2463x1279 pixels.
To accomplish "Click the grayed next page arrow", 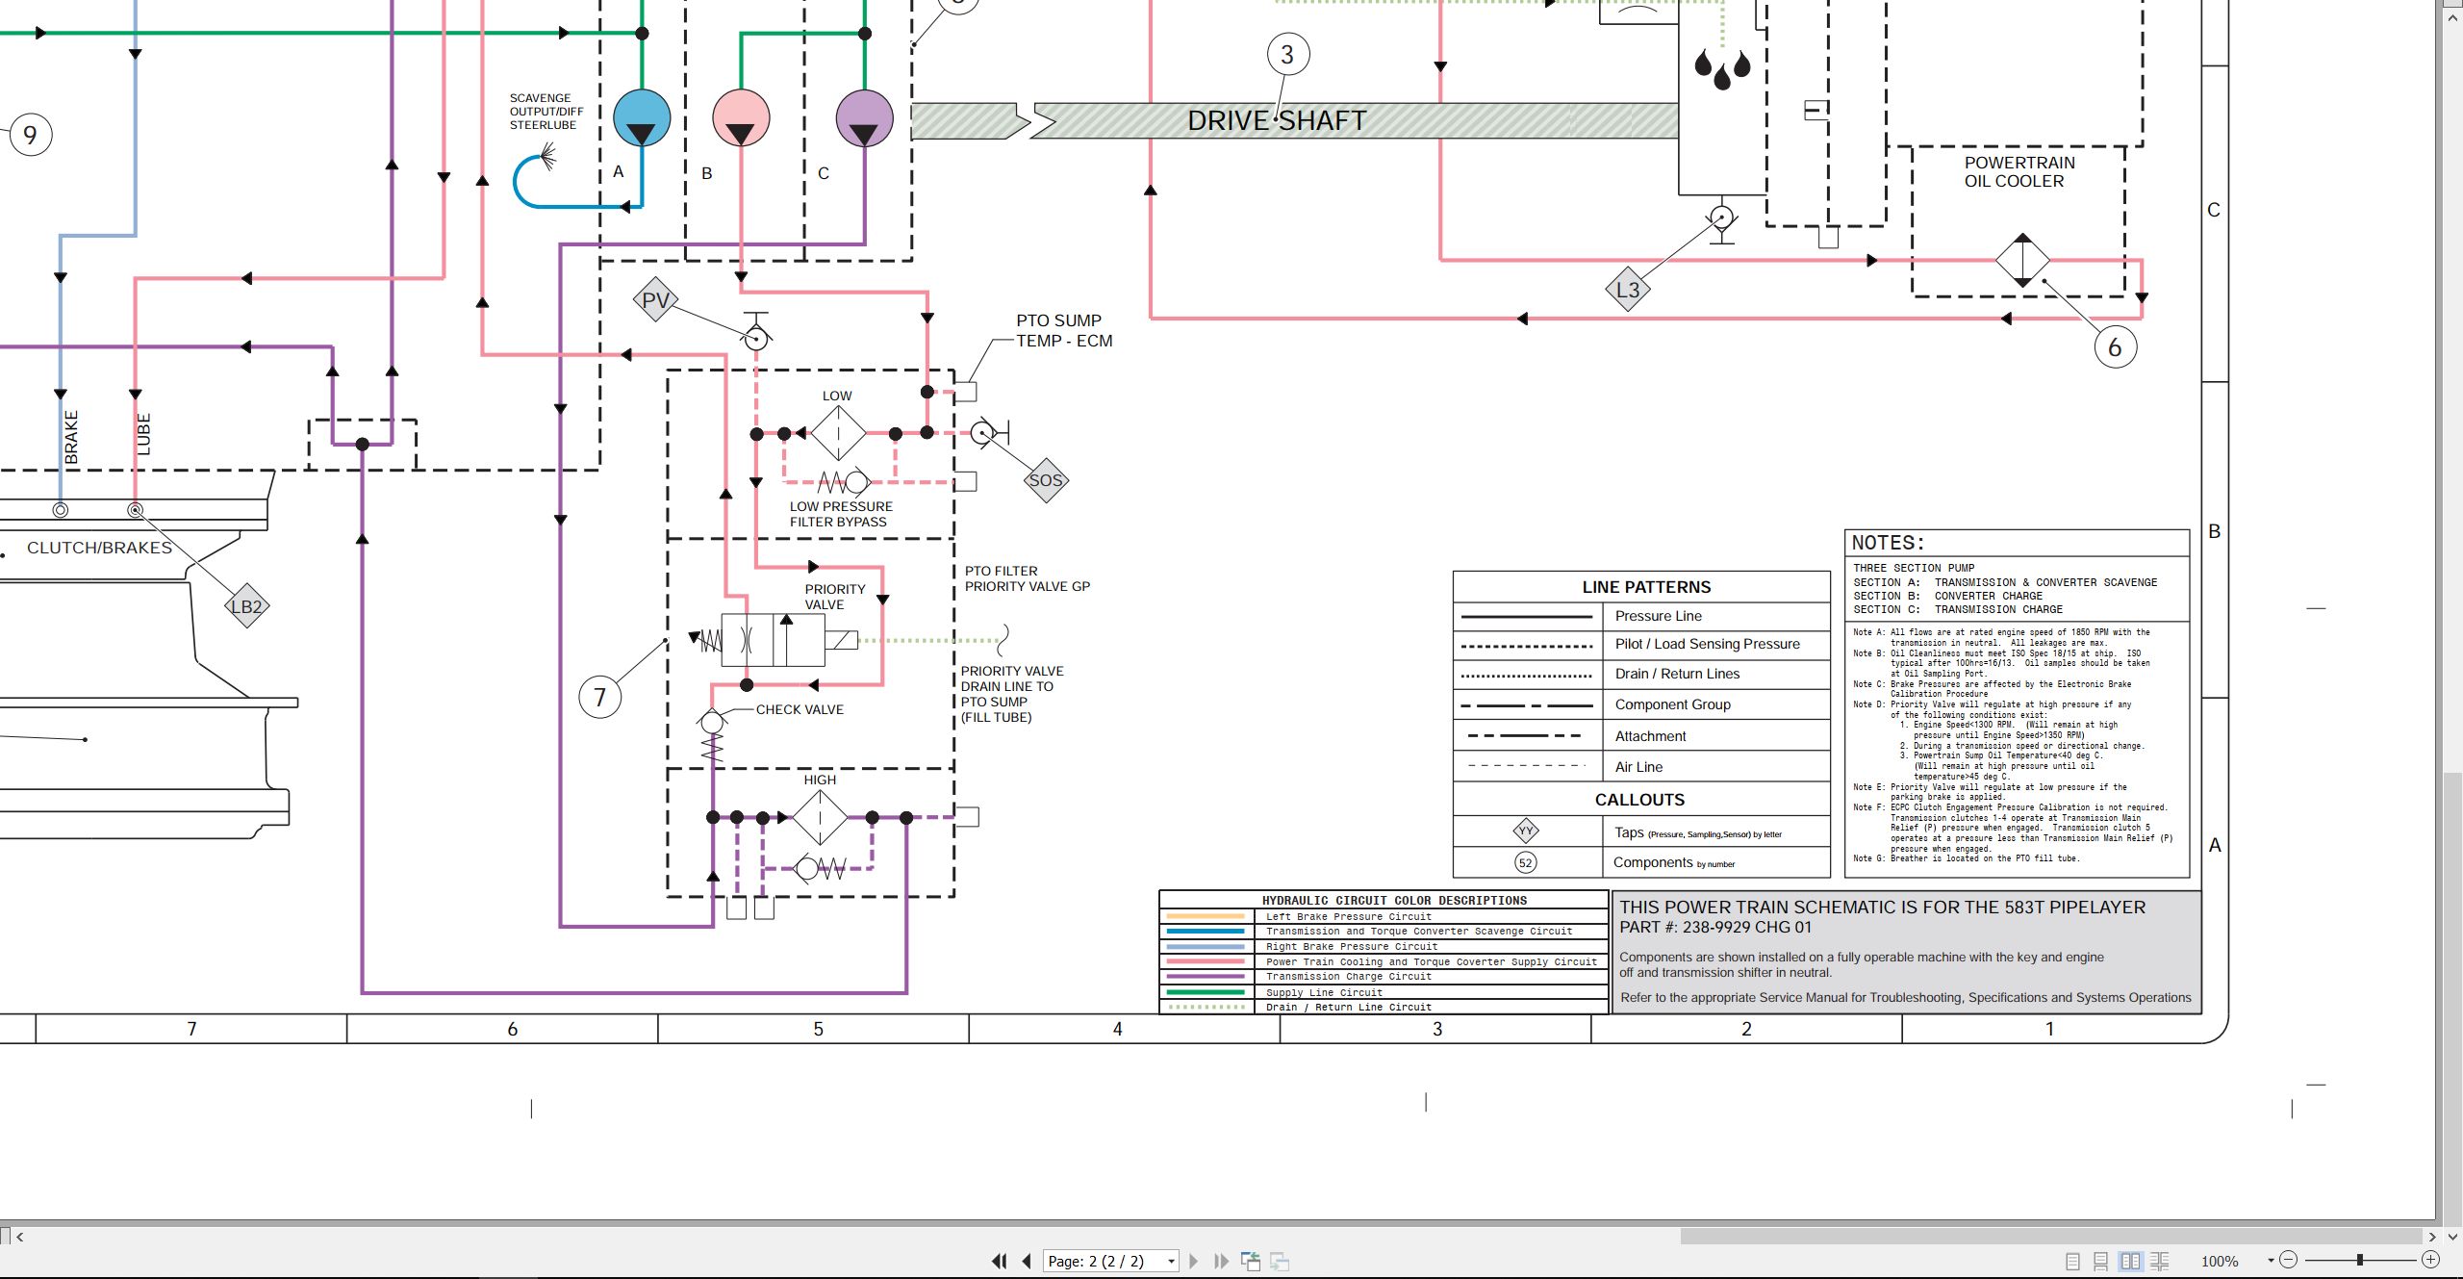I will 1194,1261.
